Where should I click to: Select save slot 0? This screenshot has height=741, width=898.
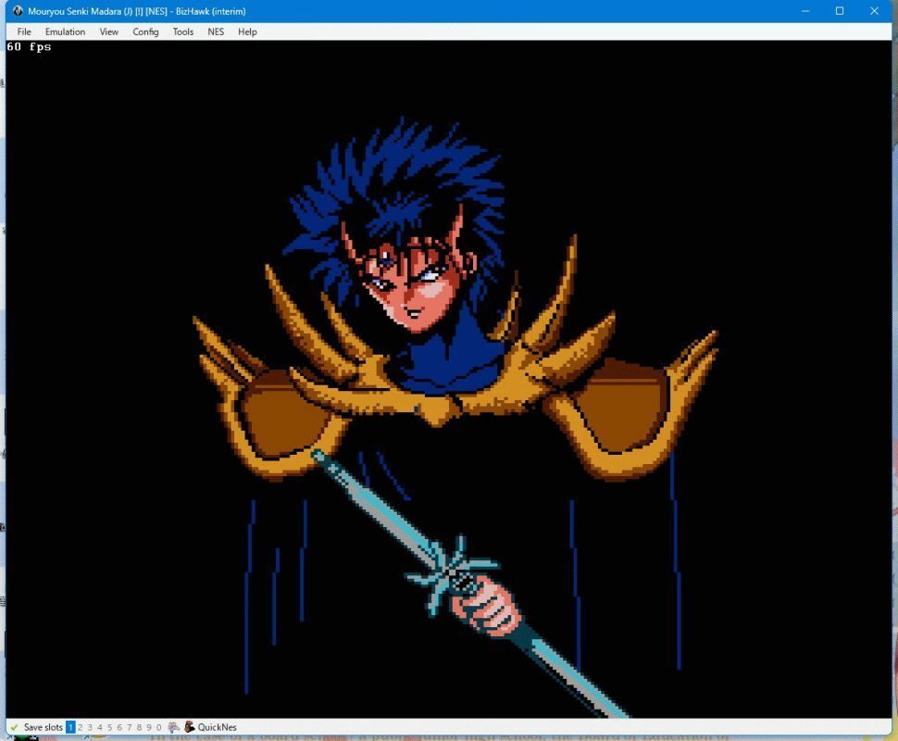click(158, 727)
